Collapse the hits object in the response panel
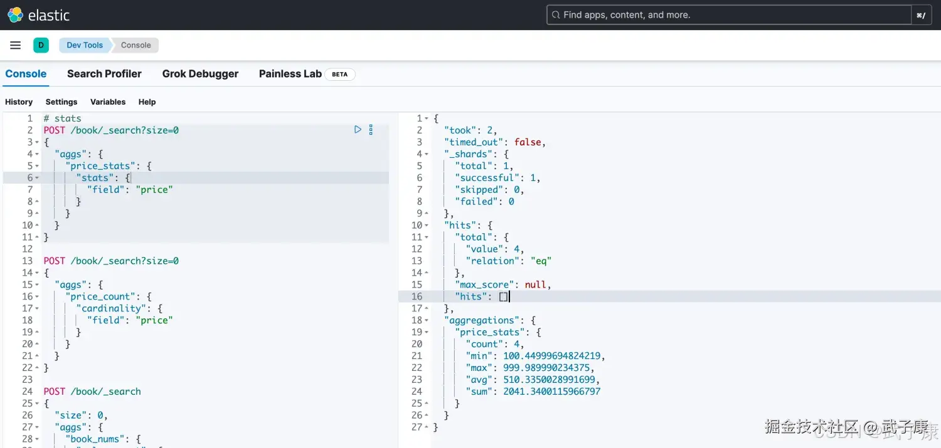 point(425,225)
